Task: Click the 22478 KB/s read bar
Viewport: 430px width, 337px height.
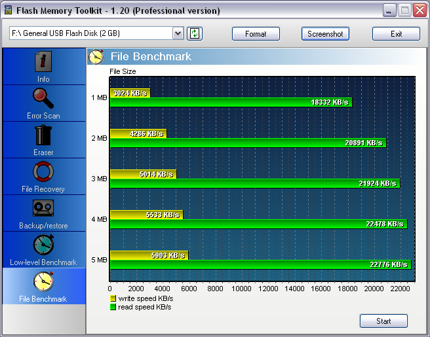Action: [259, 224]
